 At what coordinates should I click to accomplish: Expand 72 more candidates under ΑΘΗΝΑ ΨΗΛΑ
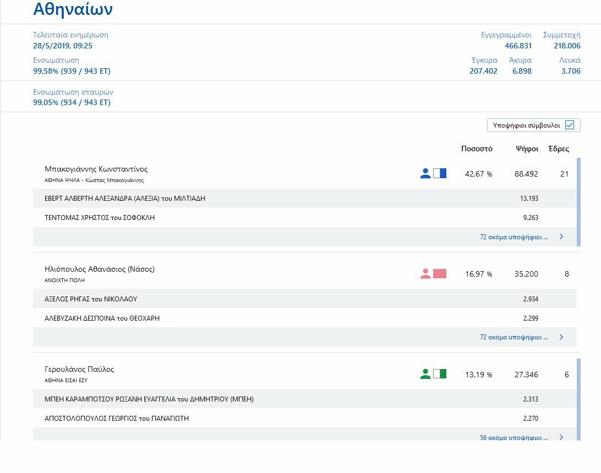pos(513,237)
